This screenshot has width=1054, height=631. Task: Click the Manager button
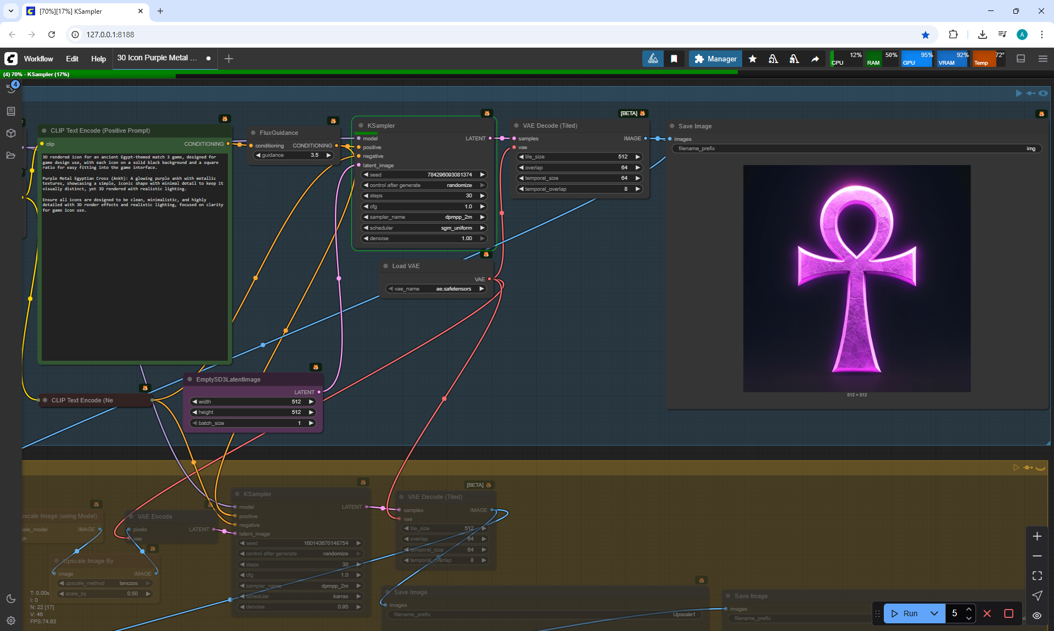(x=715, y=59)
